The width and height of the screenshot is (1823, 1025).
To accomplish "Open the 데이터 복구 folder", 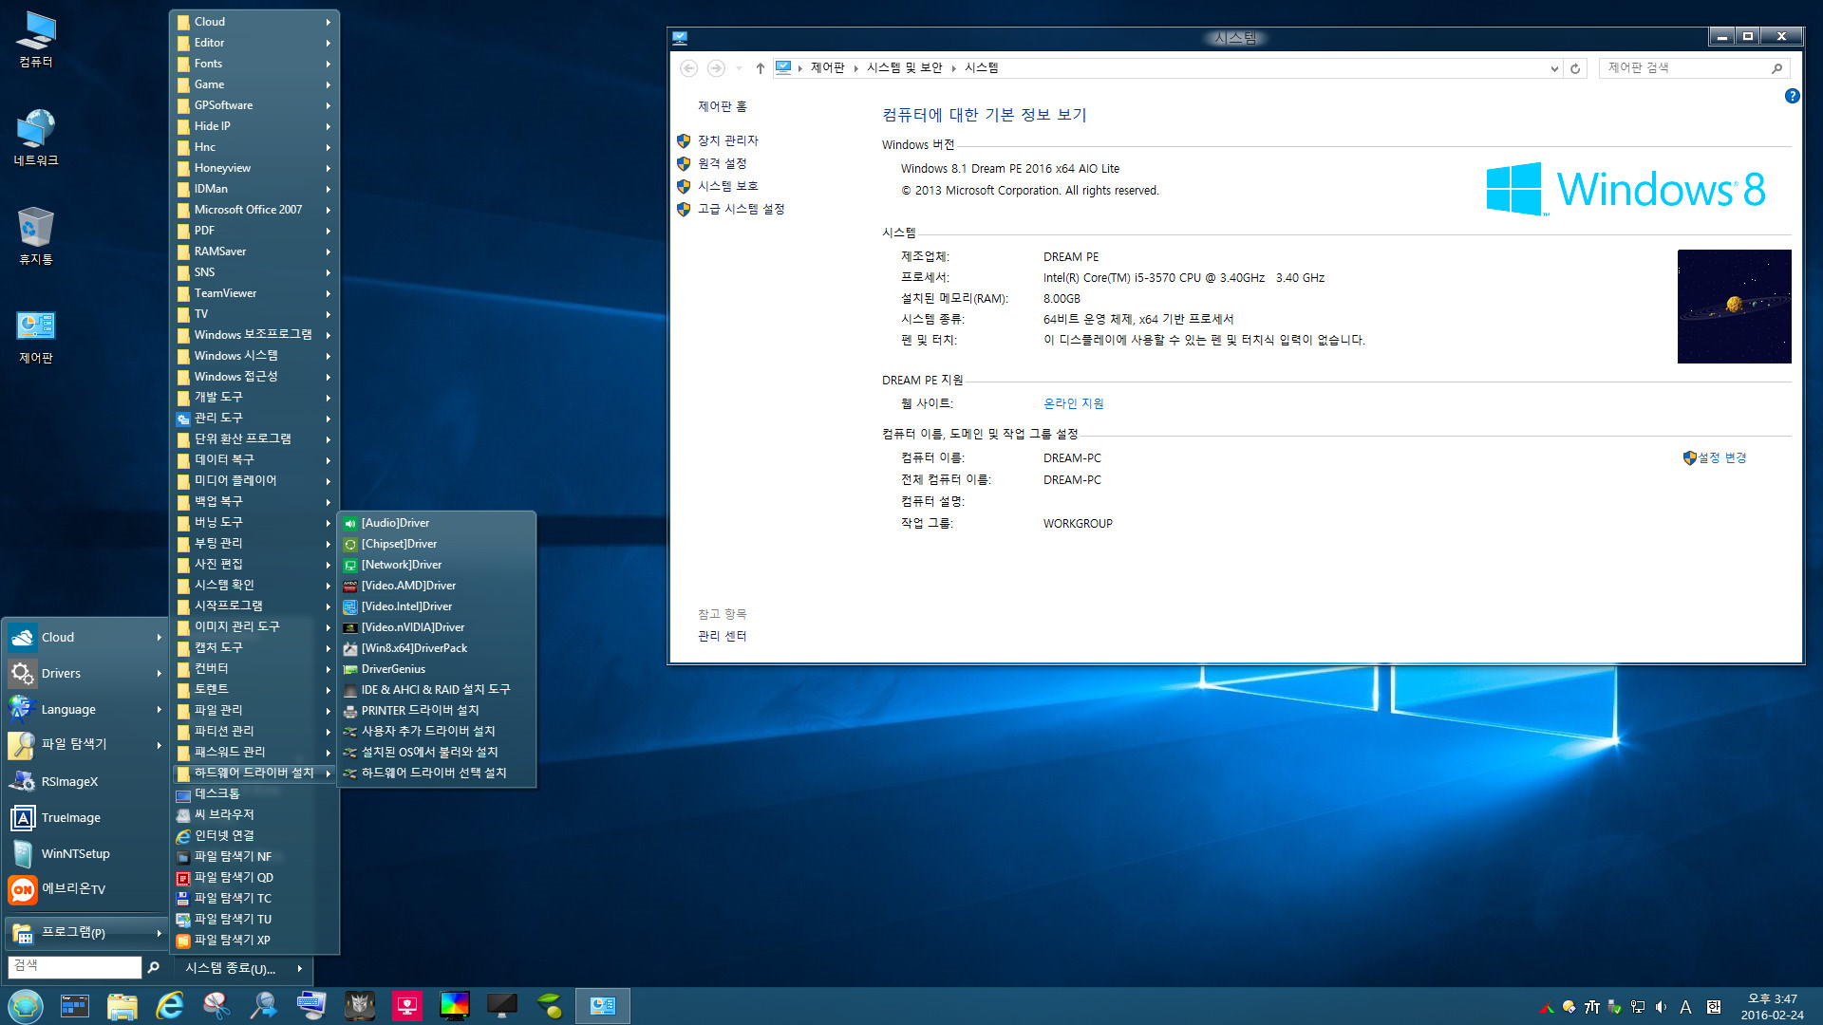I will click(x=254, y=460).
